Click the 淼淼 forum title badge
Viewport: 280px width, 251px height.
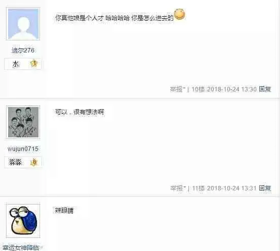23,162
